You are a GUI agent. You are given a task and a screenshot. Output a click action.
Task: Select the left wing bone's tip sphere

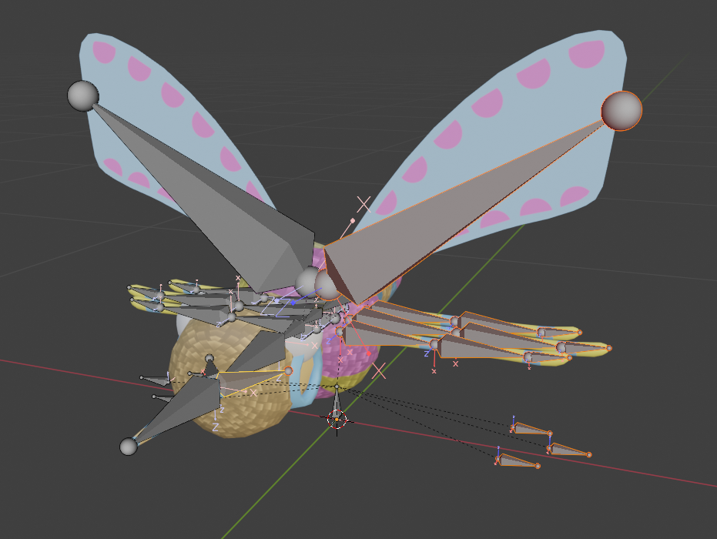[x=82, y=95]
